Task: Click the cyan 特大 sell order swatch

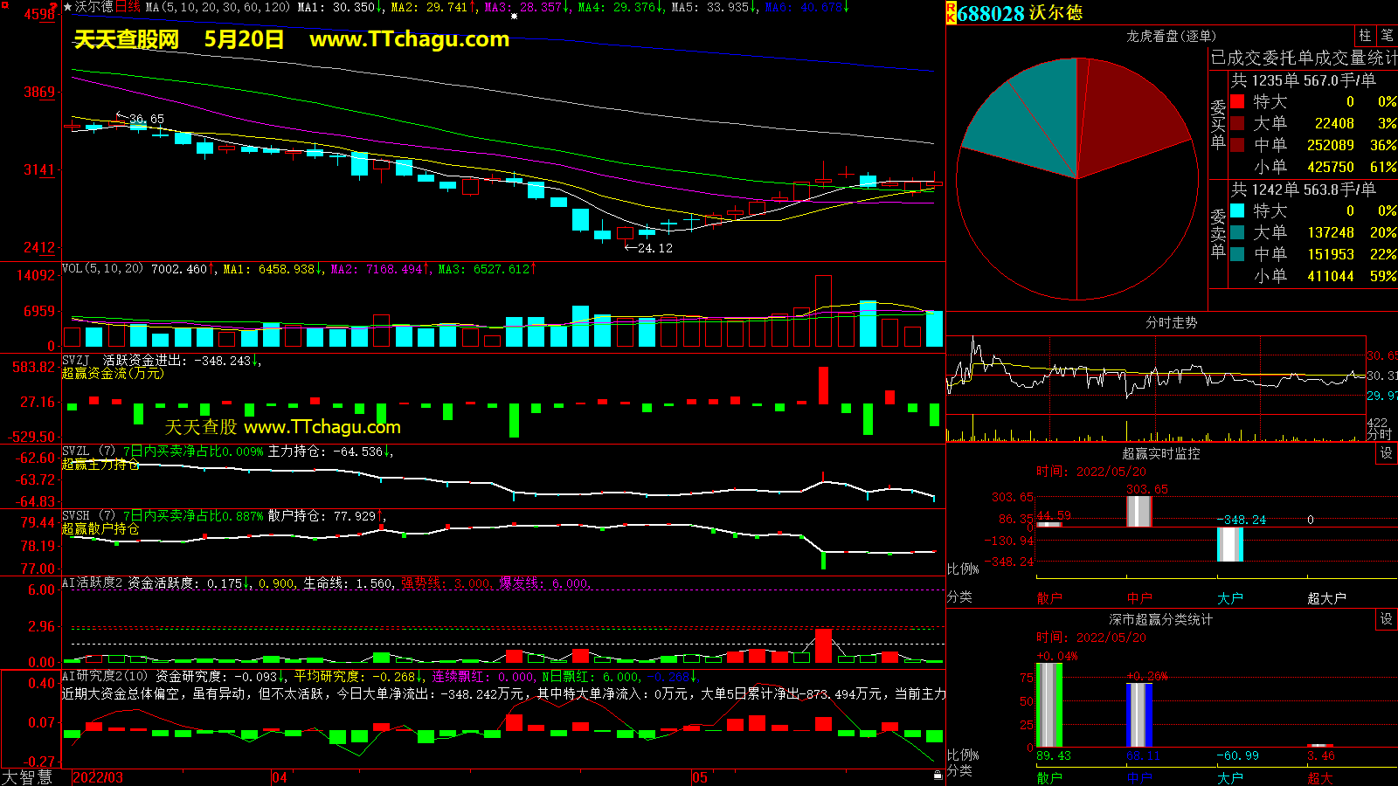Action: pos(1237,211)
